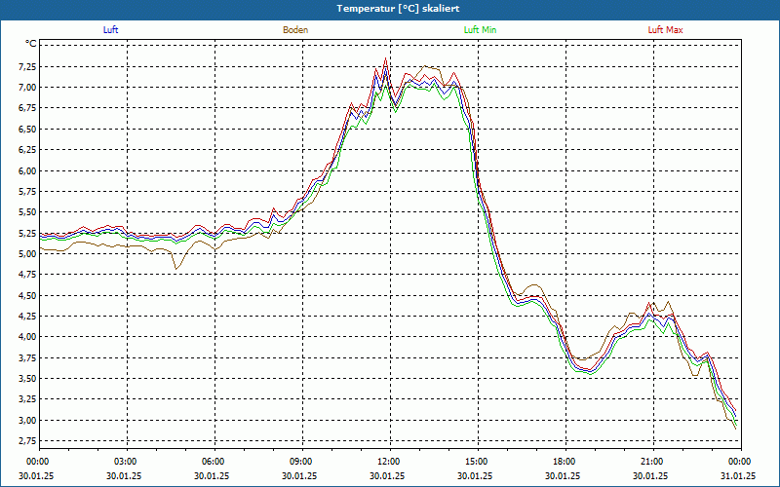Click the 6,75 y-axis value
Viewport: 780px width, 487px height.
click(27, 108)
